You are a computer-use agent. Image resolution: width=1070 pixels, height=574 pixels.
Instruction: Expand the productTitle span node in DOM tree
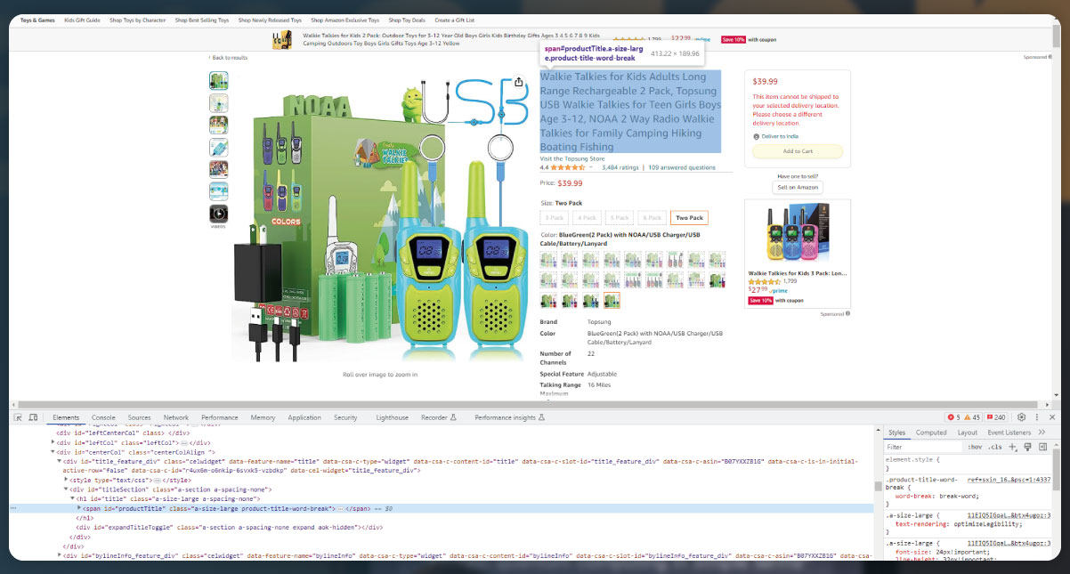point(79,507)
